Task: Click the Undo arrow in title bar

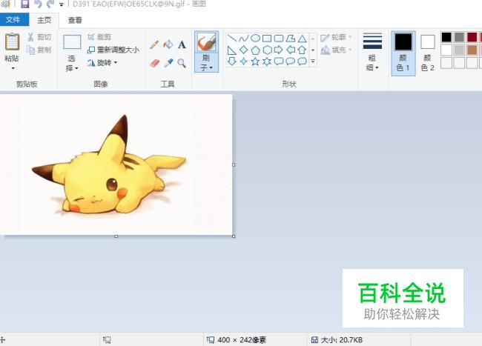Action: (x=38, y=4)
